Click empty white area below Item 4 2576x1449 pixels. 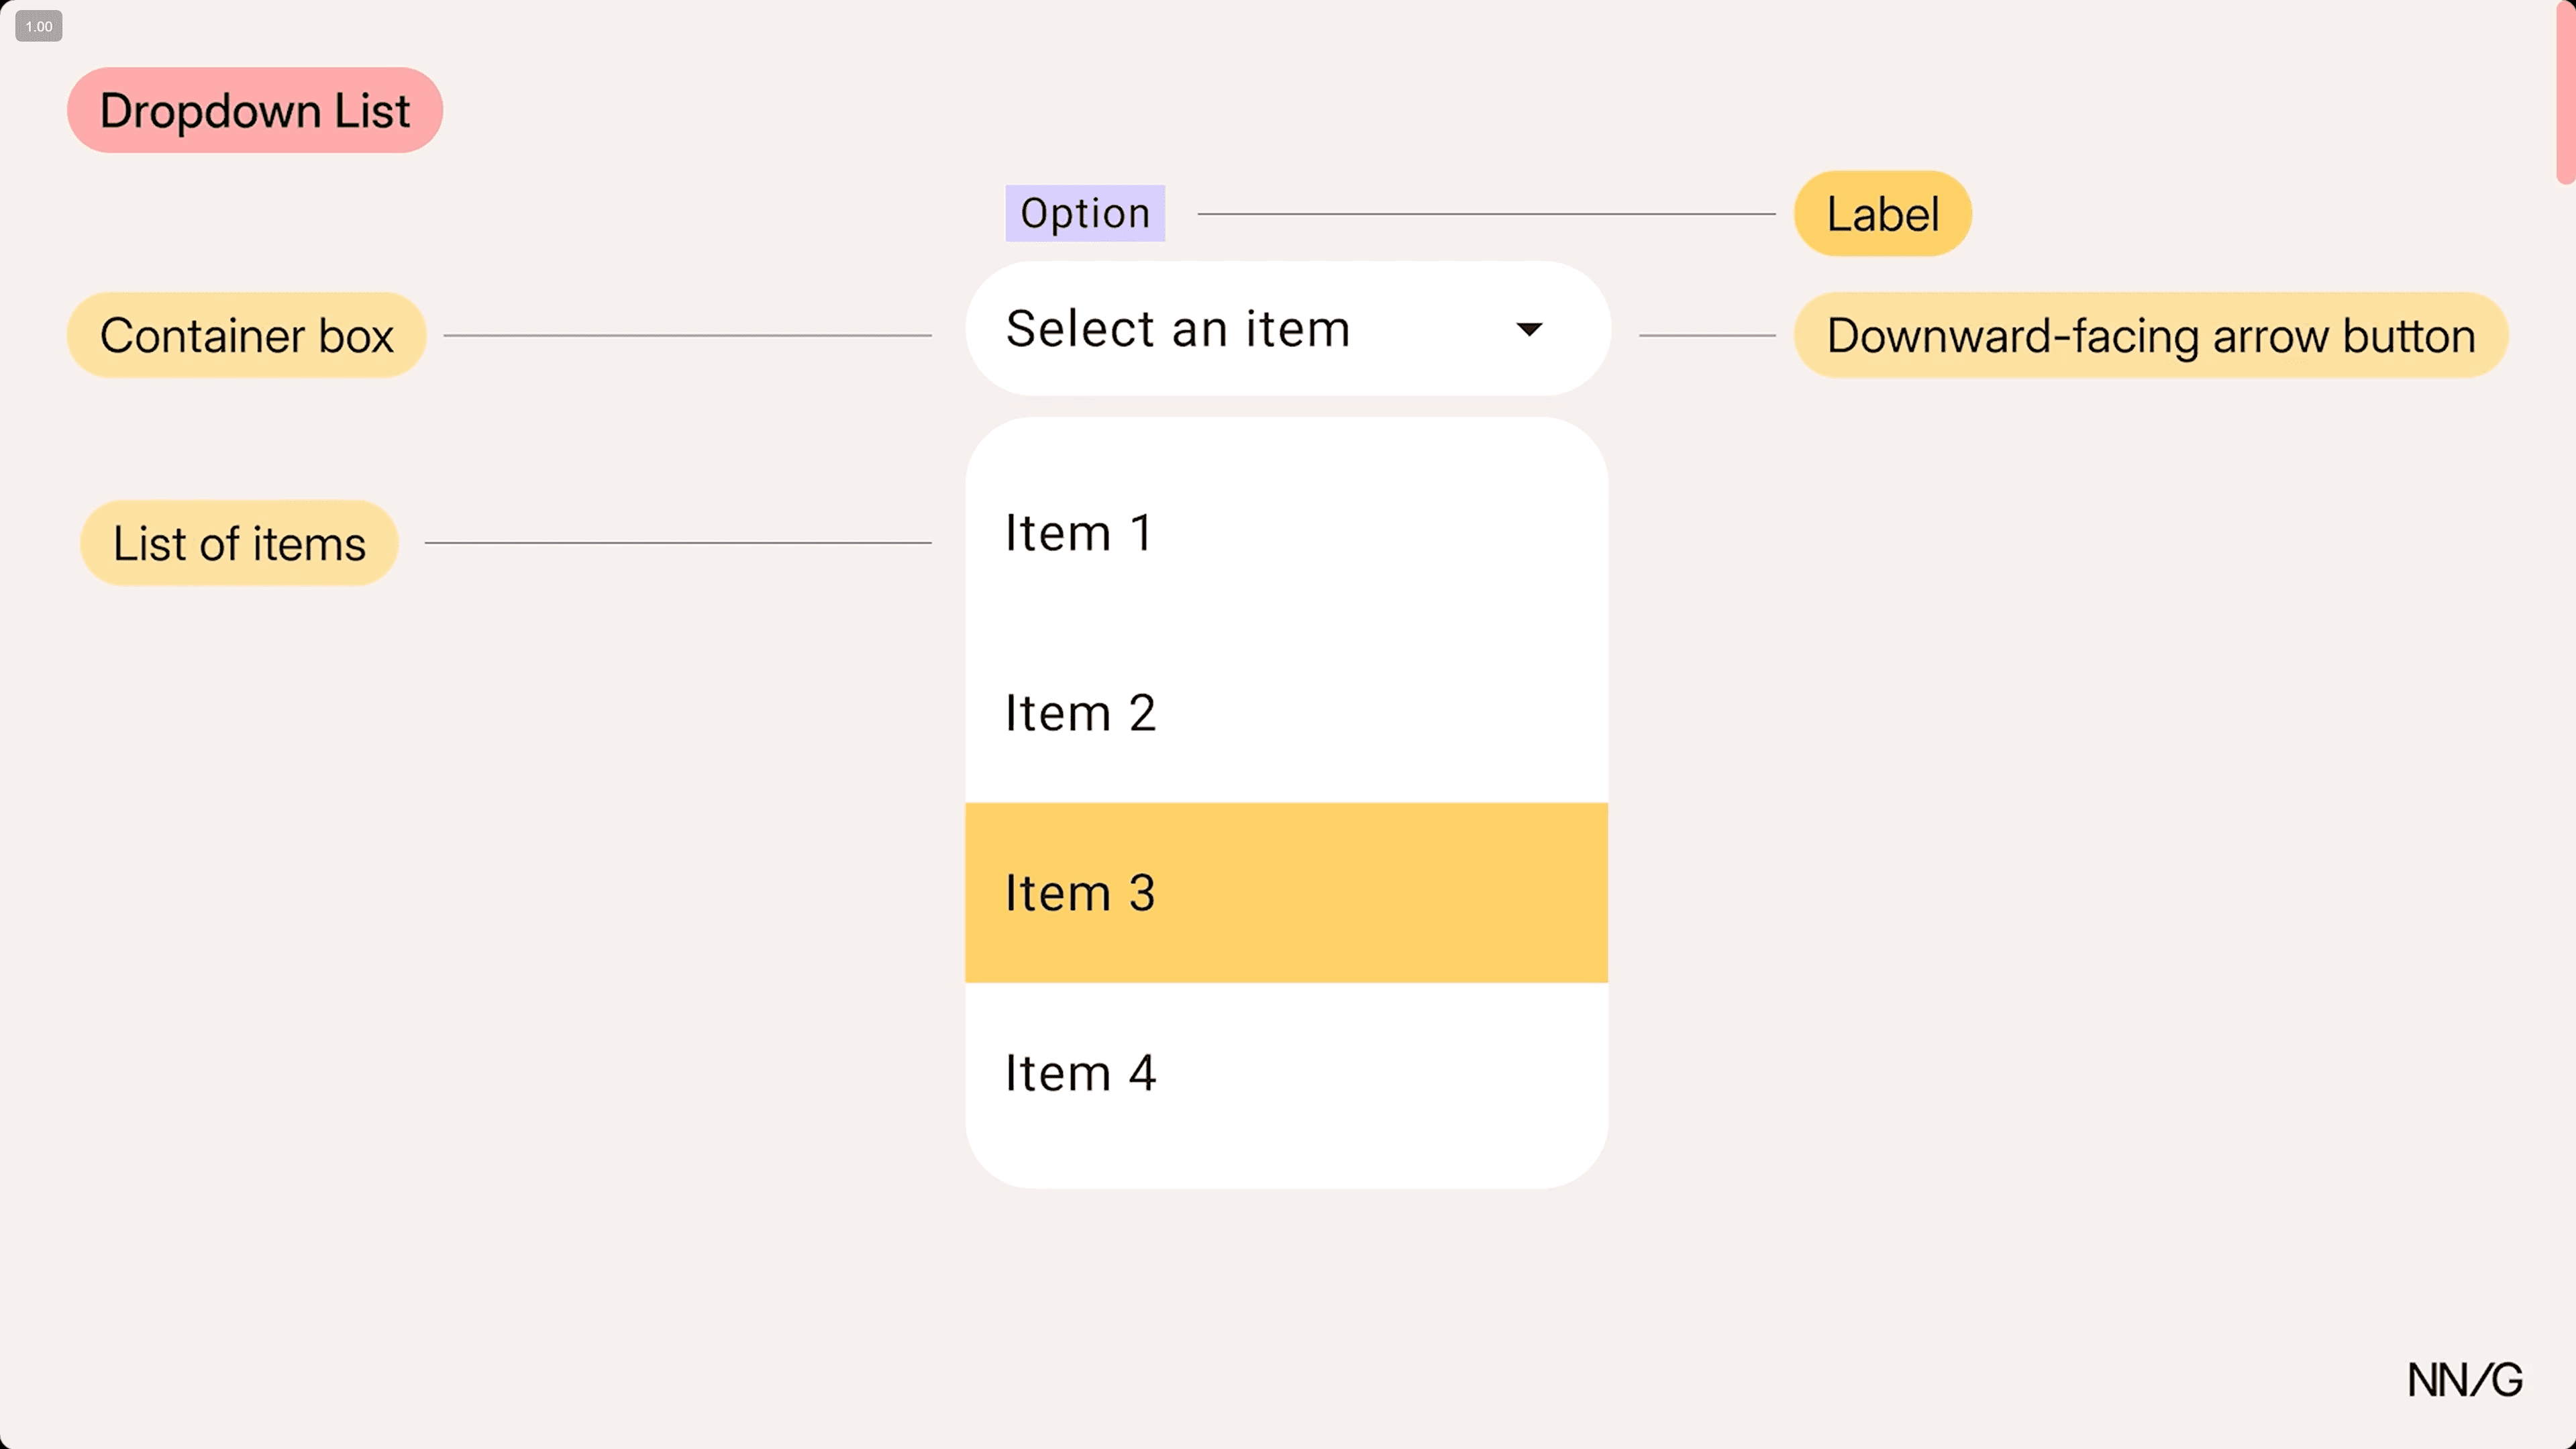[x=1286, y=1150]
